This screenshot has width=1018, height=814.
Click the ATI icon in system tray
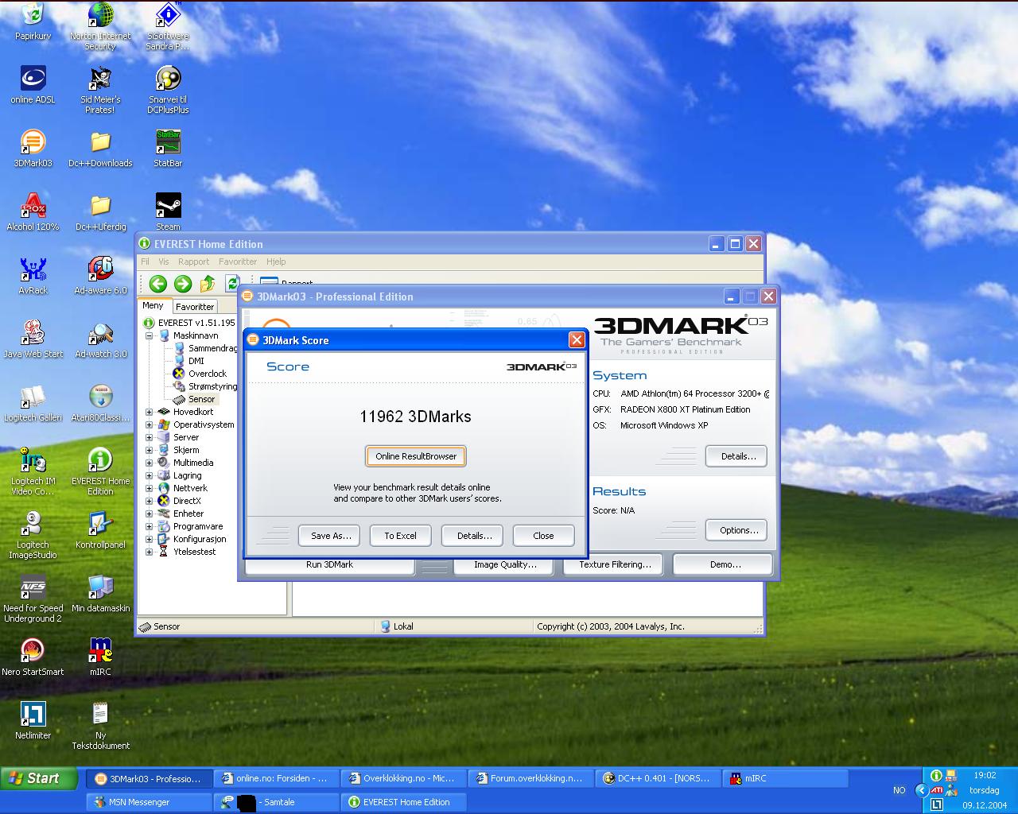pyautogui.click(x=936, y=790)
